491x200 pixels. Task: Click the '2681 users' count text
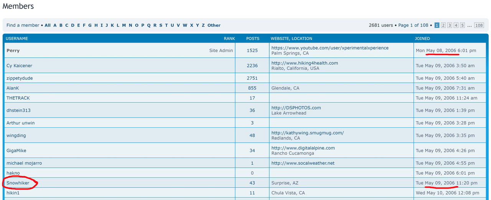point(381,25)
